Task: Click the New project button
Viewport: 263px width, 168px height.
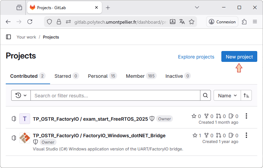Action: click(239, 57)
